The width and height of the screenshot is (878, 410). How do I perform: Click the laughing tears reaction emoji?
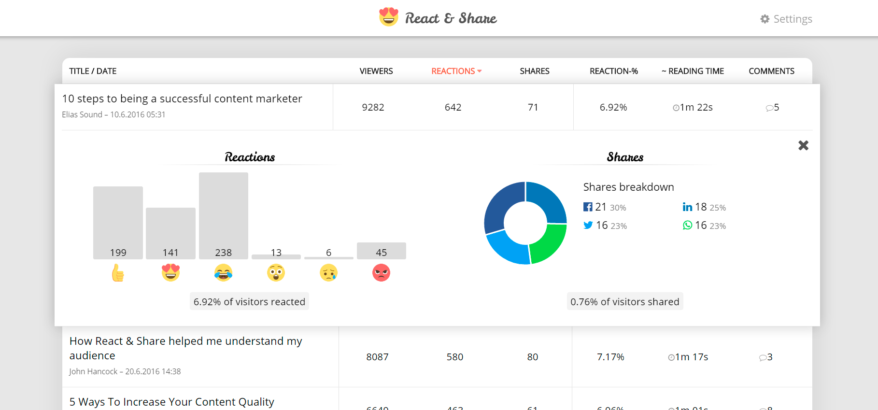pos(223,273)
